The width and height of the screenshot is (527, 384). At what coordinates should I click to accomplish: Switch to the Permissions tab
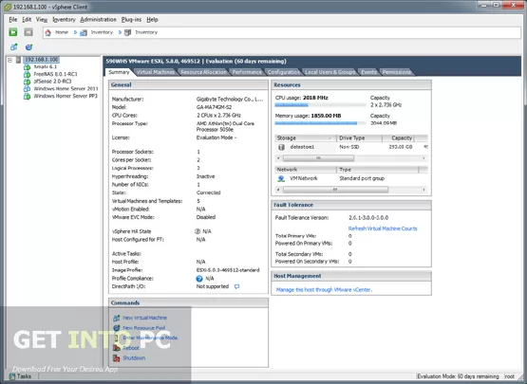tap(397, 72)
